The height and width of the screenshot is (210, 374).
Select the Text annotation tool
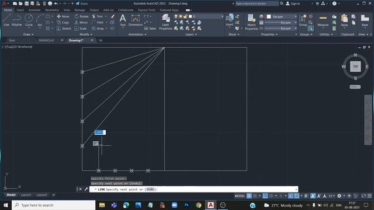(123, 20)
